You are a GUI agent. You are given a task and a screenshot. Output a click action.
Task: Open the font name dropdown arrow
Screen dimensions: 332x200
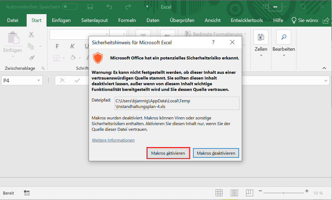click(x=107, y=34)
